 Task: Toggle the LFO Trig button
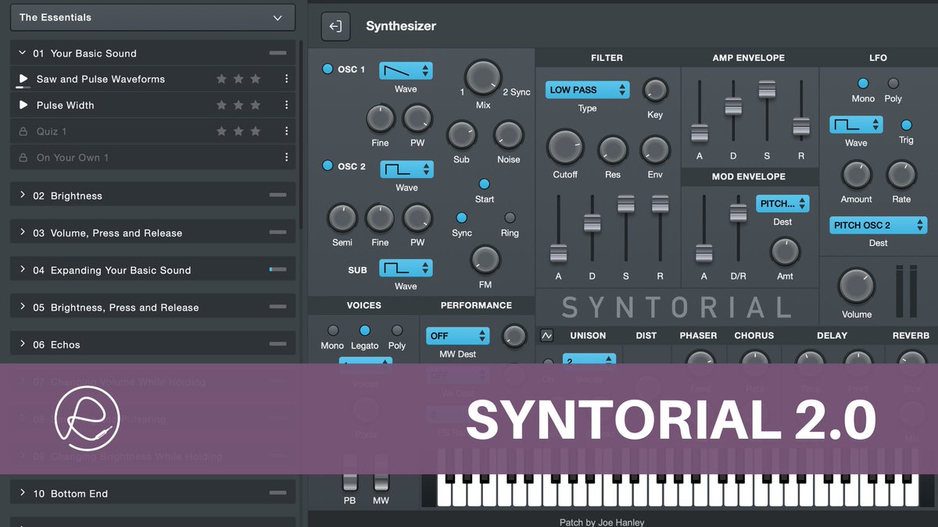click(x=906, y=125)
